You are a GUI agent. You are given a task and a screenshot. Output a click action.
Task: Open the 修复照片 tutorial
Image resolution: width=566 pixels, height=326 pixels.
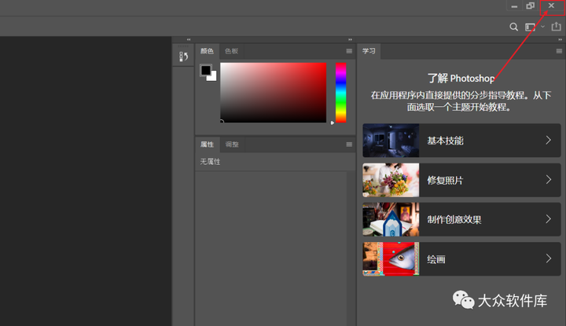coord(461,180)
